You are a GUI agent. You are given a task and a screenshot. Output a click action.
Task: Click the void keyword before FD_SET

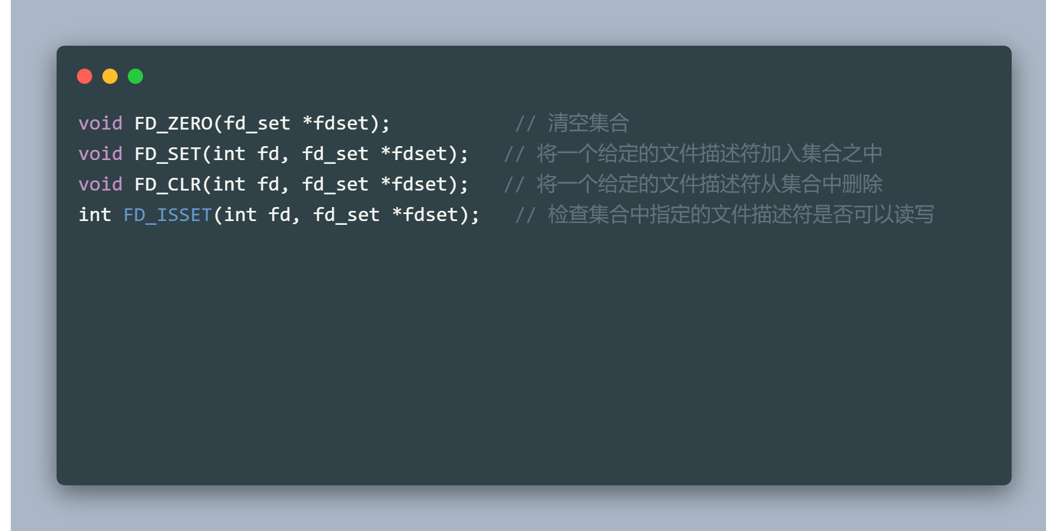click(100, 154)
